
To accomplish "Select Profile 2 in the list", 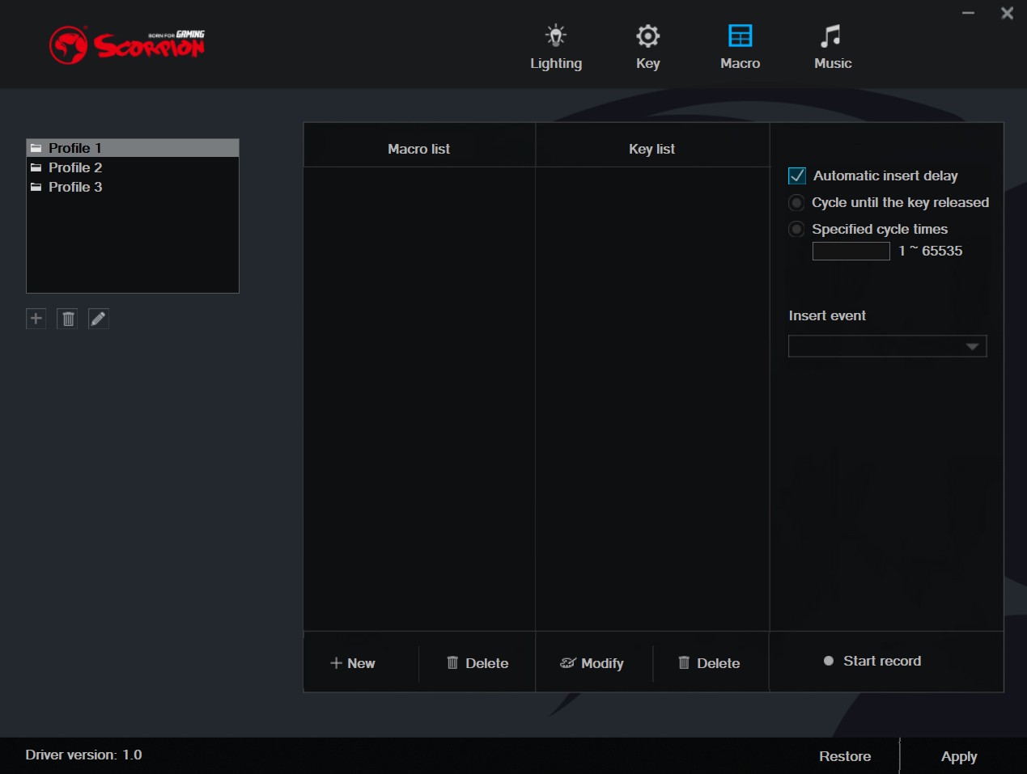I will [x=75, y=167].
